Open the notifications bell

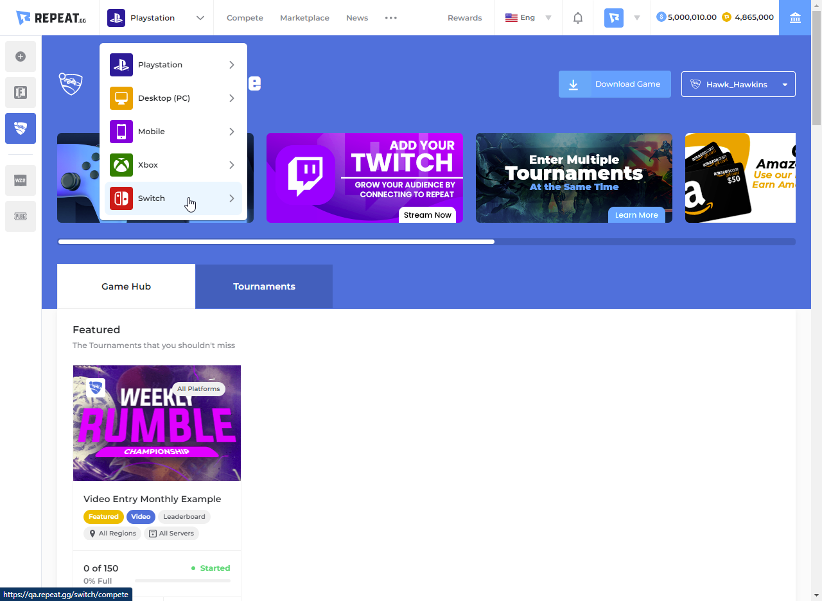578,18
